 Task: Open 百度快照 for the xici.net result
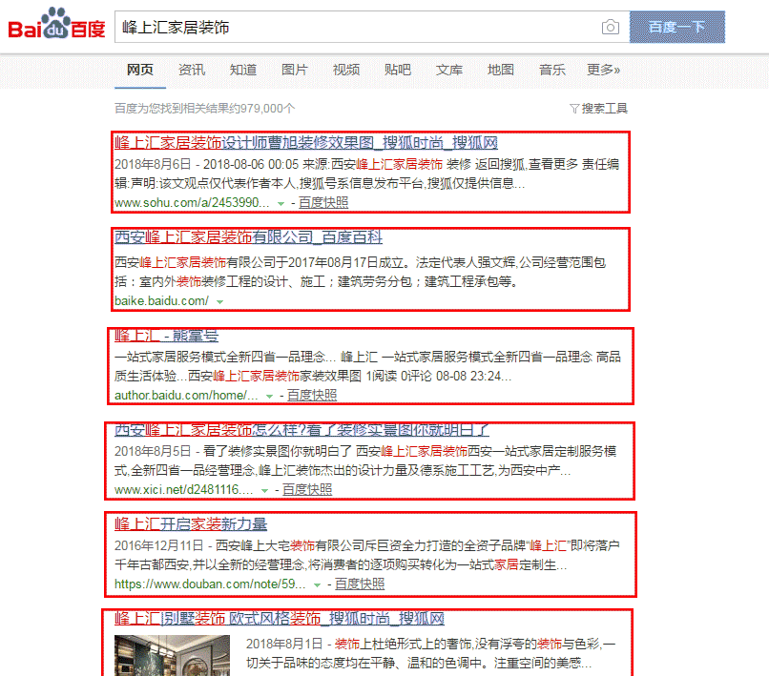pos(307,490)
